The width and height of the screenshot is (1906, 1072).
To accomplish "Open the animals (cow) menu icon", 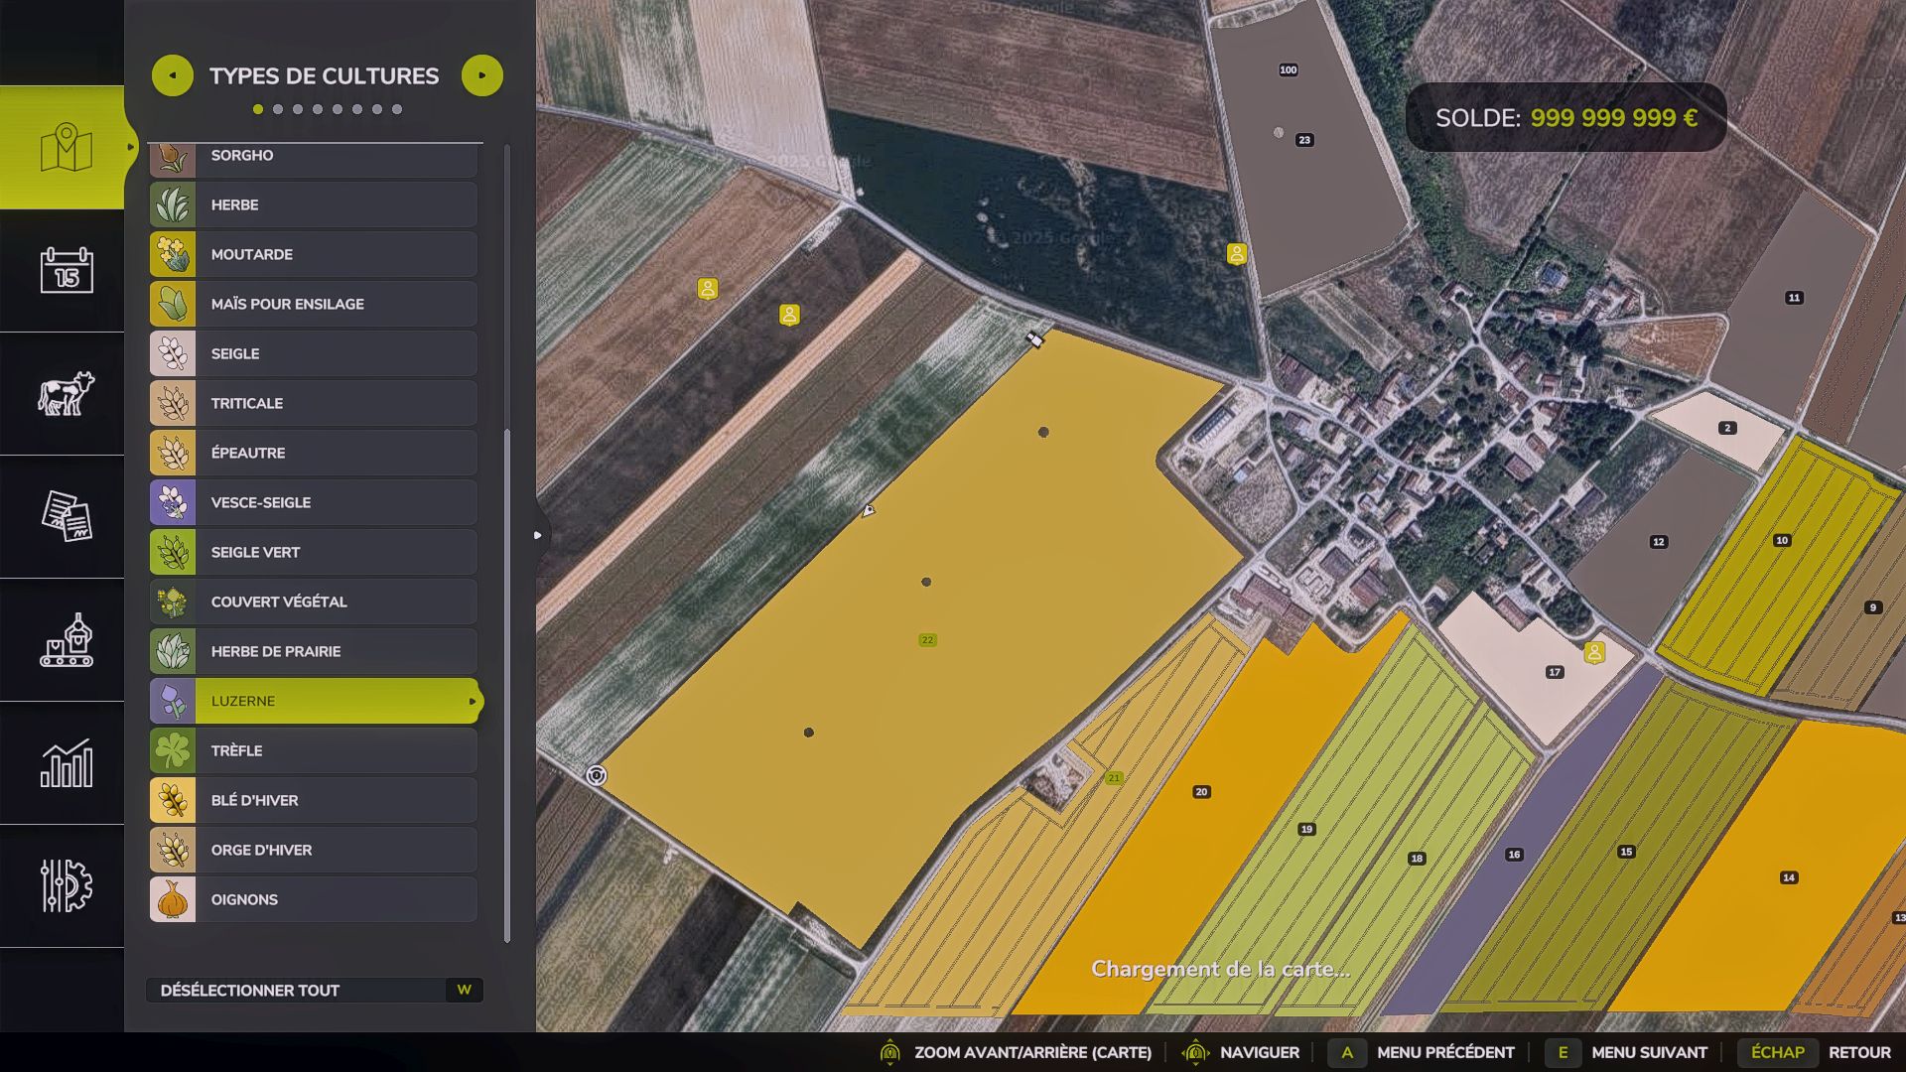I will [66, 393].
